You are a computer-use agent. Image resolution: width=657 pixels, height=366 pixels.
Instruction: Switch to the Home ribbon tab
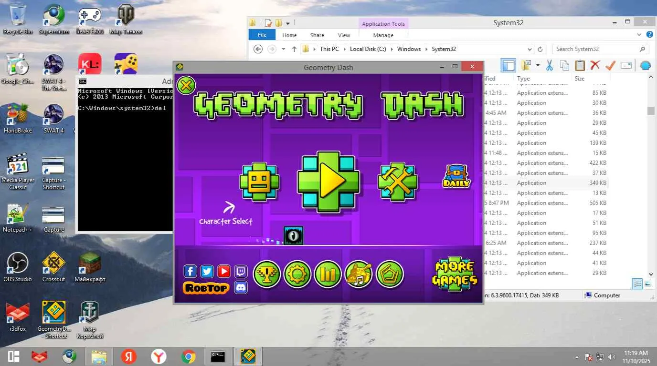tap(289, 35)
